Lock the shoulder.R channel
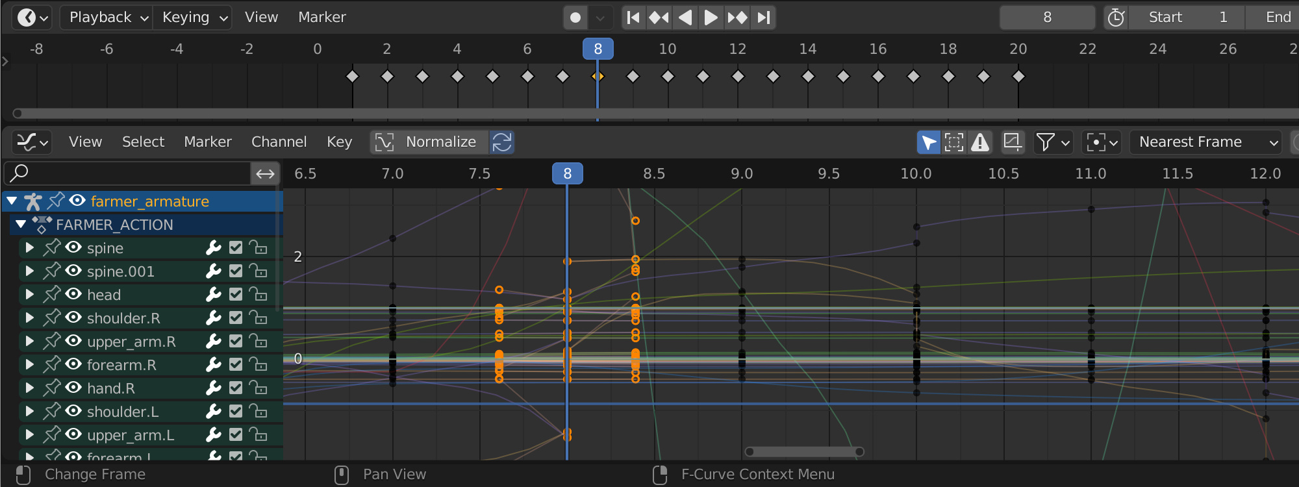Image resolution: width=1299 pixels, height=487 pixels. (x=259, y=318)
